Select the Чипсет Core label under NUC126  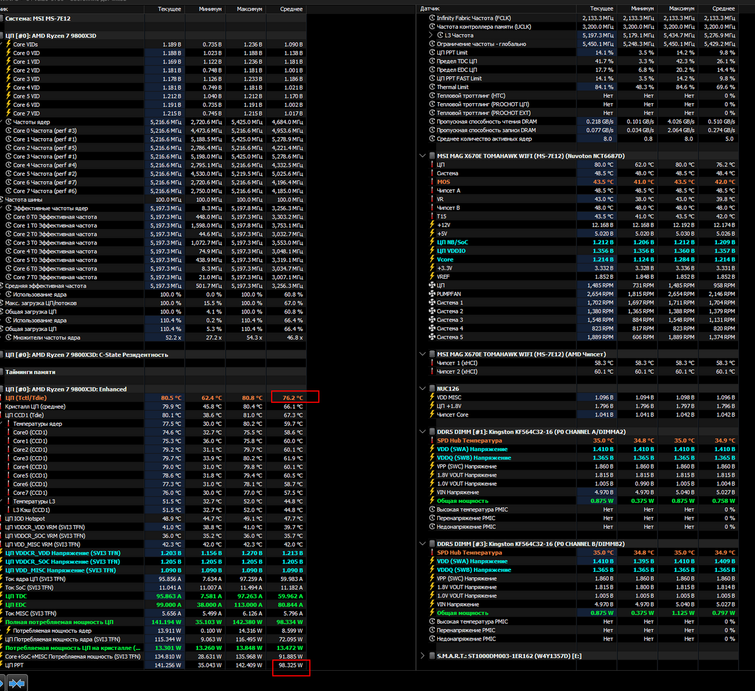click(x=452, y=415)
